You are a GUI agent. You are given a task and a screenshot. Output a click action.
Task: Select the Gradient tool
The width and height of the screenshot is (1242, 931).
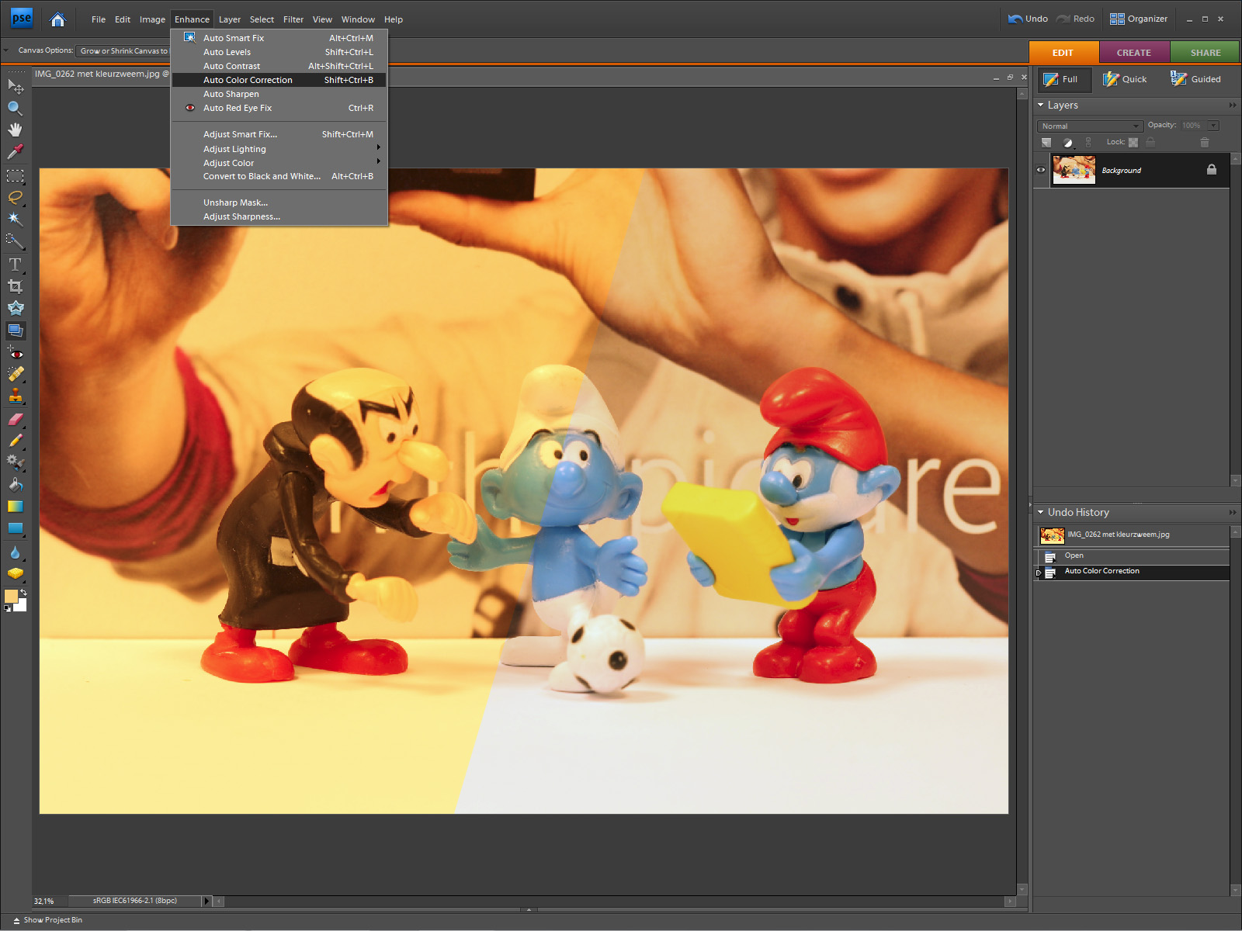(15, 507)
